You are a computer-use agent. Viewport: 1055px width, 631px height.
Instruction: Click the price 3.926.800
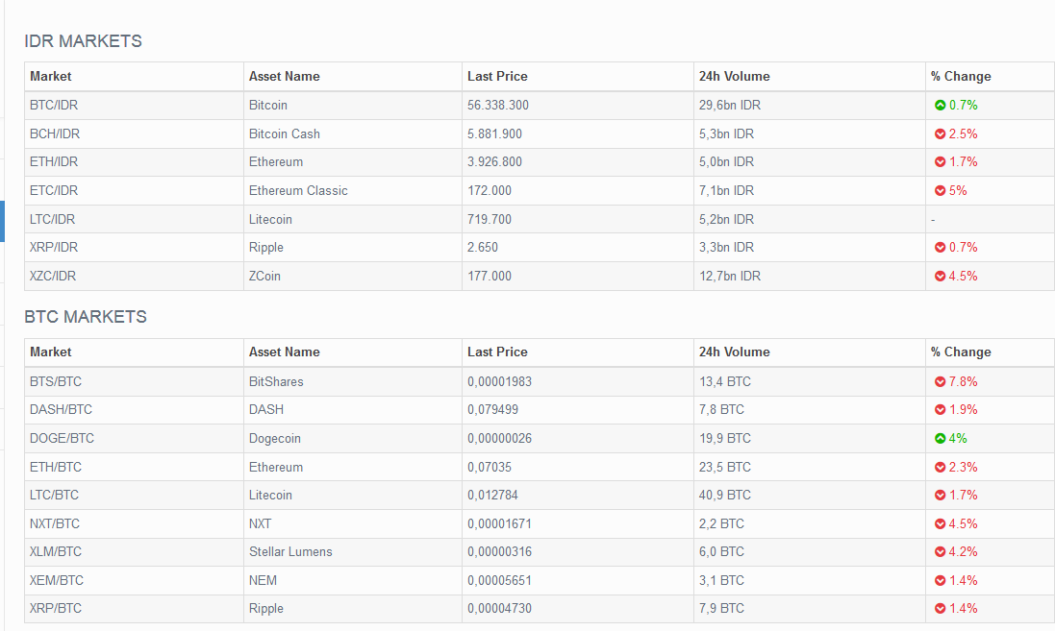click(494, 162)
